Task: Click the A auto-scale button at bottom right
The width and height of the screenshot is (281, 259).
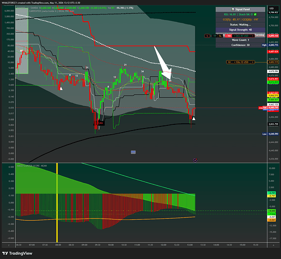Action: 273,245
